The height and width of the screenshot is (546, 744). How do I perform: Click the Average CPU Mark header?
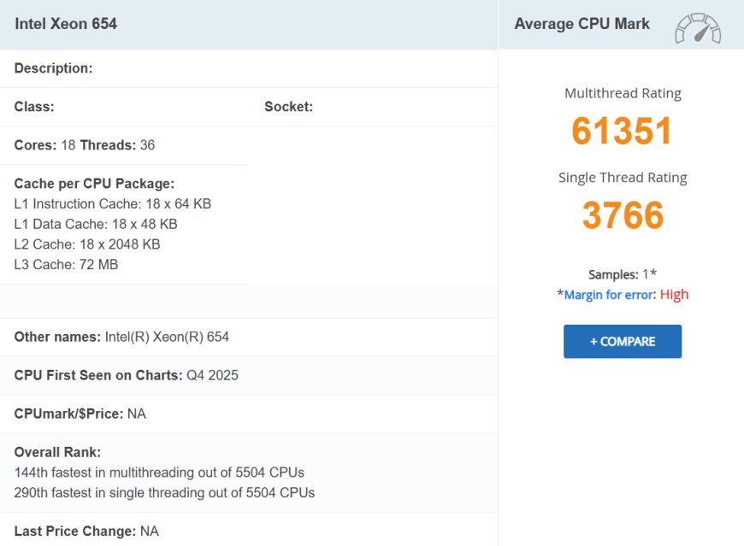point(582,24)
